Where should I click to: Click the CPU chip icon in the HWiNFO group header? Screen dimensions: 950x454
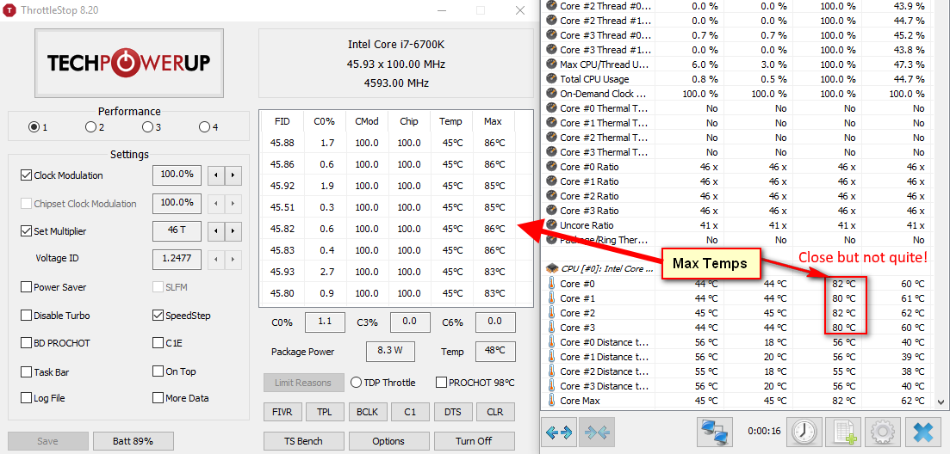tap(552, 268)
